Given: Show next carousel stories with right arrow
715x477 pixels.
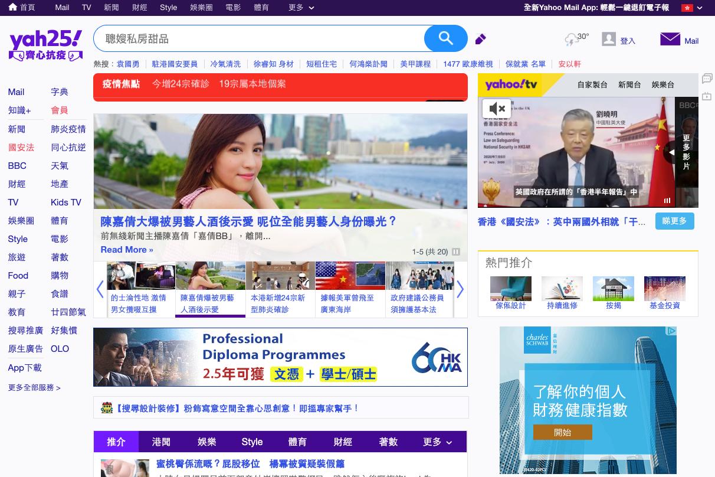Looking at the screenshot, I should (460, 289).
